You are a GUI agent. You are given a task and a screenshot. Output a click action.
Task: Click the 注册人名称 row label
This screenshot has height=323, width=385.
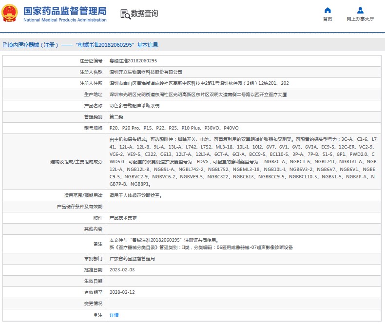tap(91, 72)
